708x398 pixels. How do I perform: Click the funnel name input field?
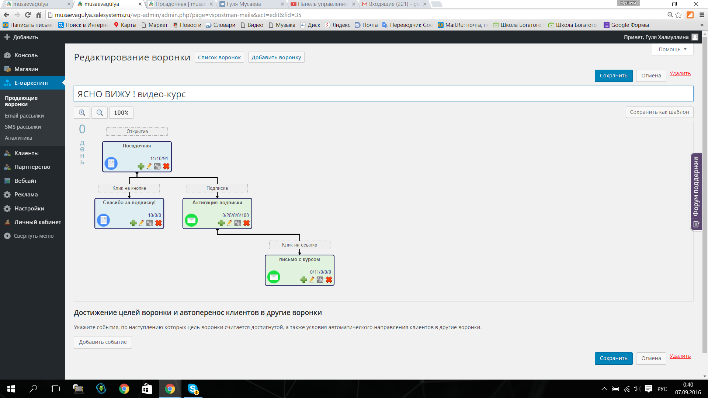click(x=383, y=94)
